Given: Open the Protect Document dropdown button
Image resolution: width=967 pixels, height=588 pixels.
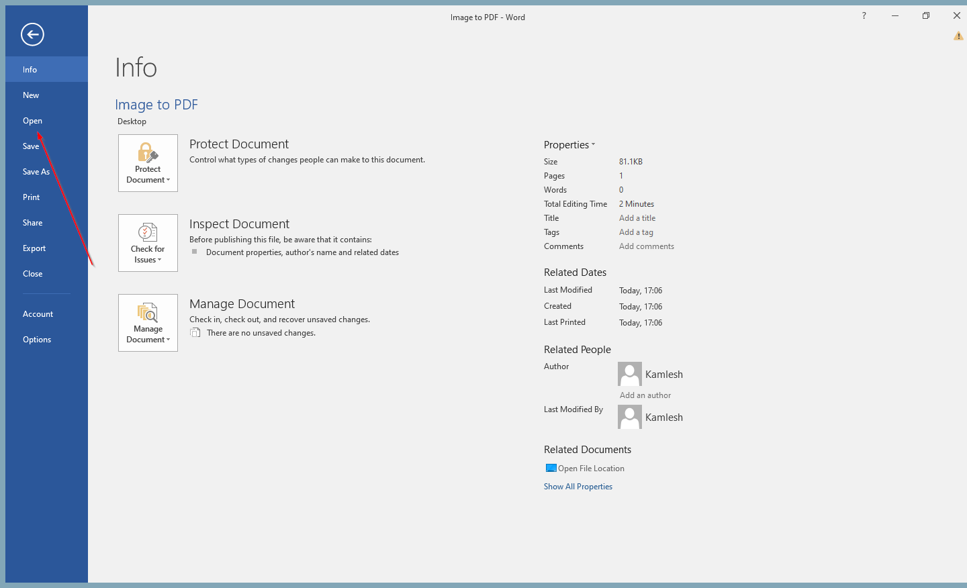Looking at the screenshot, I should 148,163.
